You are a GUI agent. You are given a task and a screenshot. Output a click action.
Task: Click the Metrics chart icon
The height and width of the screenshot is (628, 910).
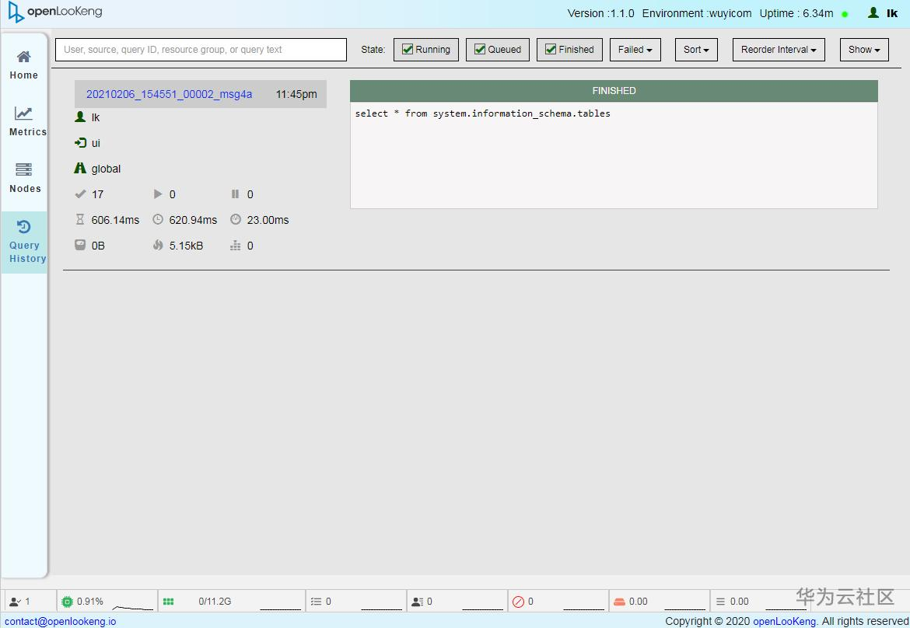pos(24,113)
